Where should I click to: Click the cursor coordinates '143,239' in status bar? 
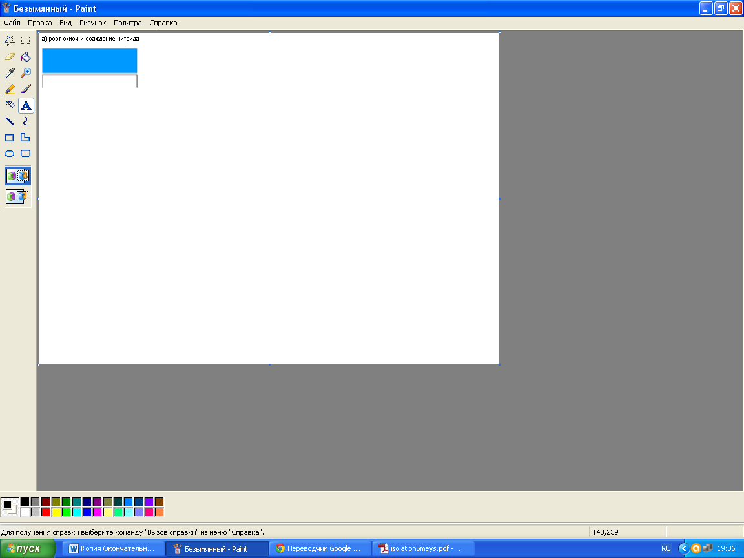coord(605,532)
